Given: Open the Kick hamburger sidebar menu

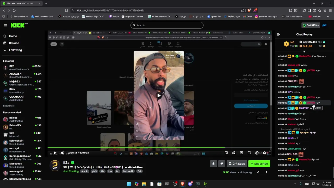Looking at the screenshot, I should coord(5,25).
